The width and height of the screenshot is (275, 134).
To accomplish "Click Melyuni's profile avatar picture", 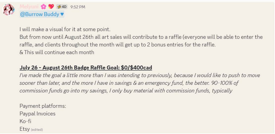I will (x=9, y=10).
